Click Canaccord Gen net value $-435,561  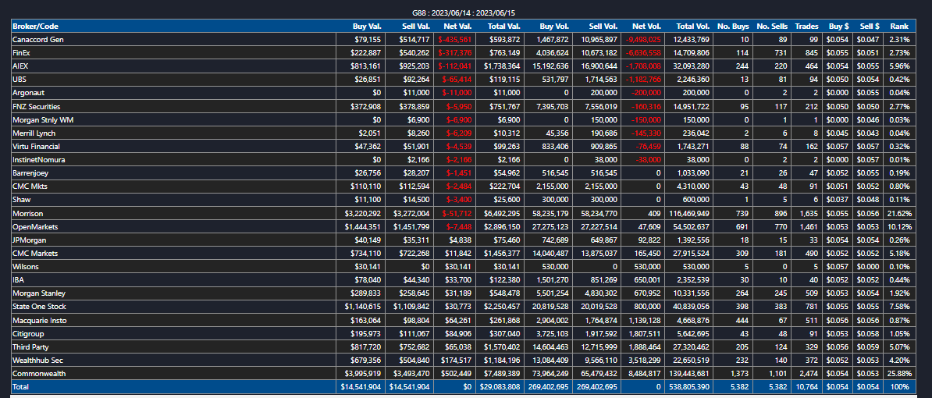pos(455,39)
